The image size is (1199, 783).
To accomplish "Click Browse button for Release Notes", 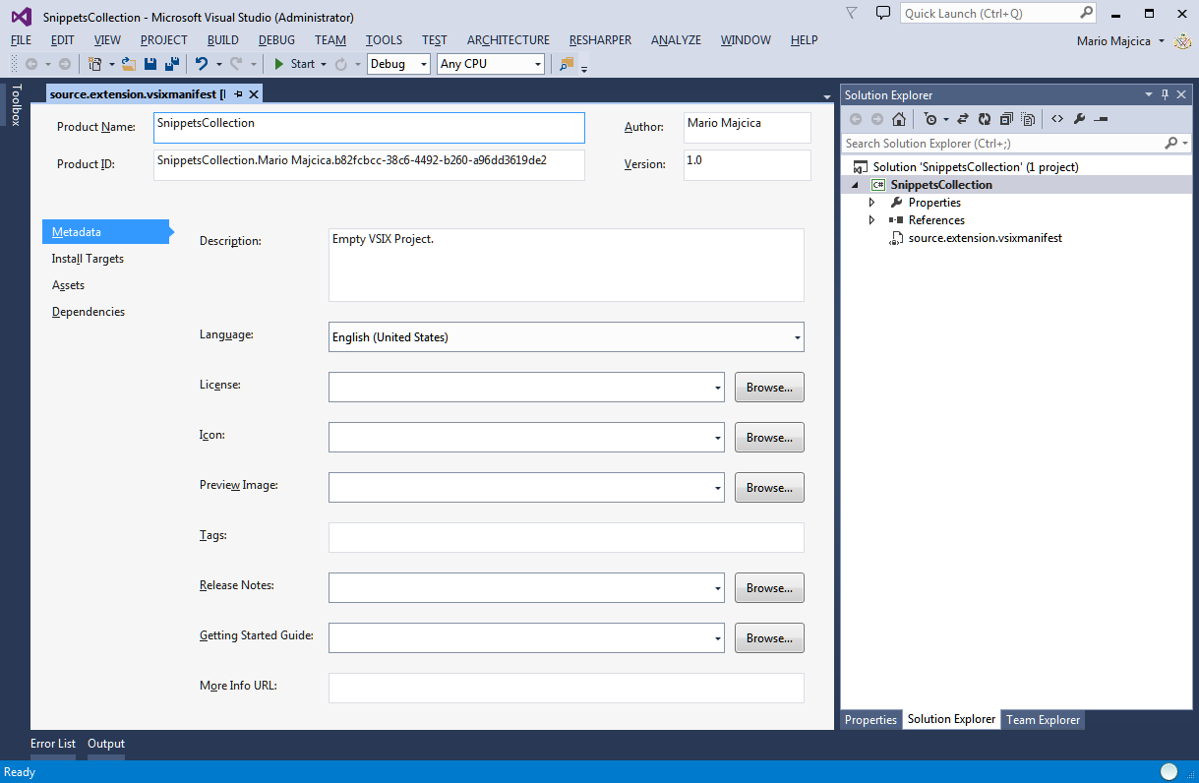I will coord(769,588).
